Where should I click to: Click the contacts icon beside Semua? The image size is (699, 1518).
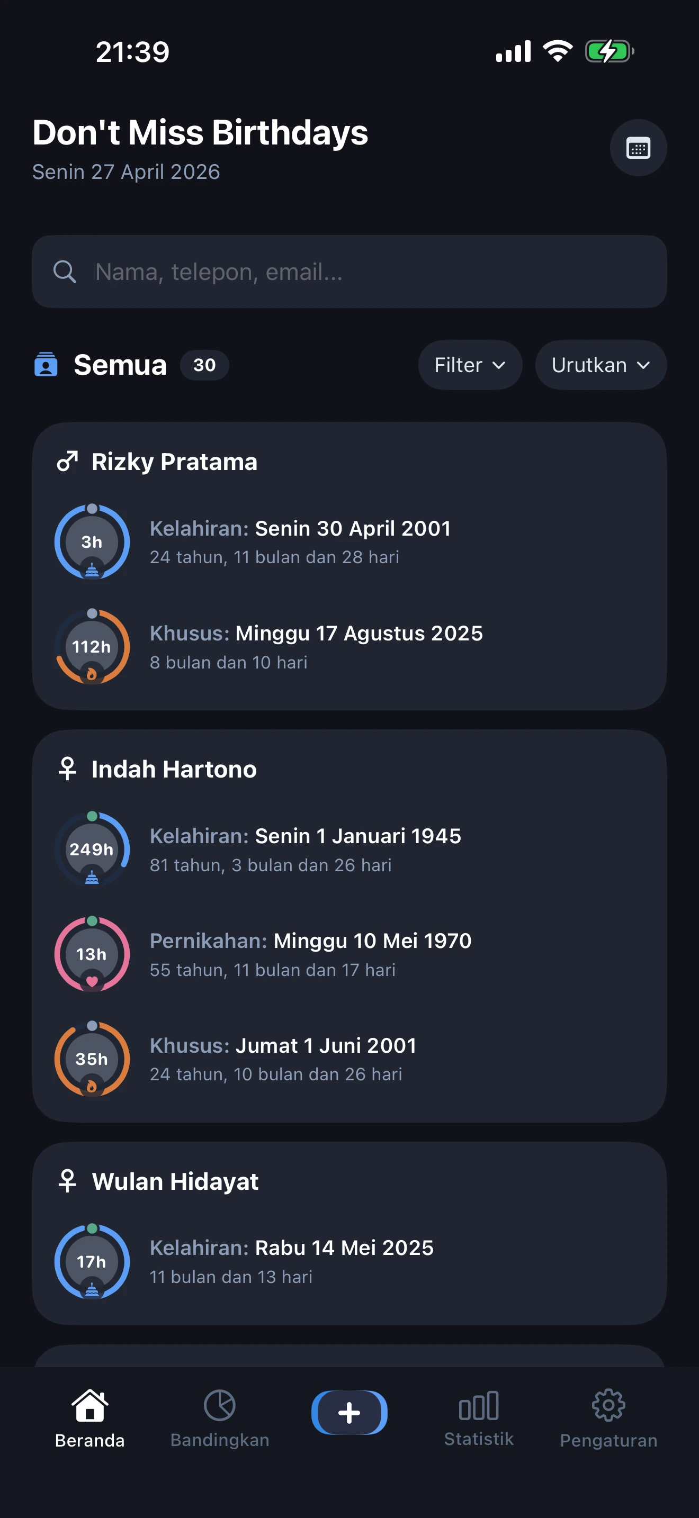point(46,364)
